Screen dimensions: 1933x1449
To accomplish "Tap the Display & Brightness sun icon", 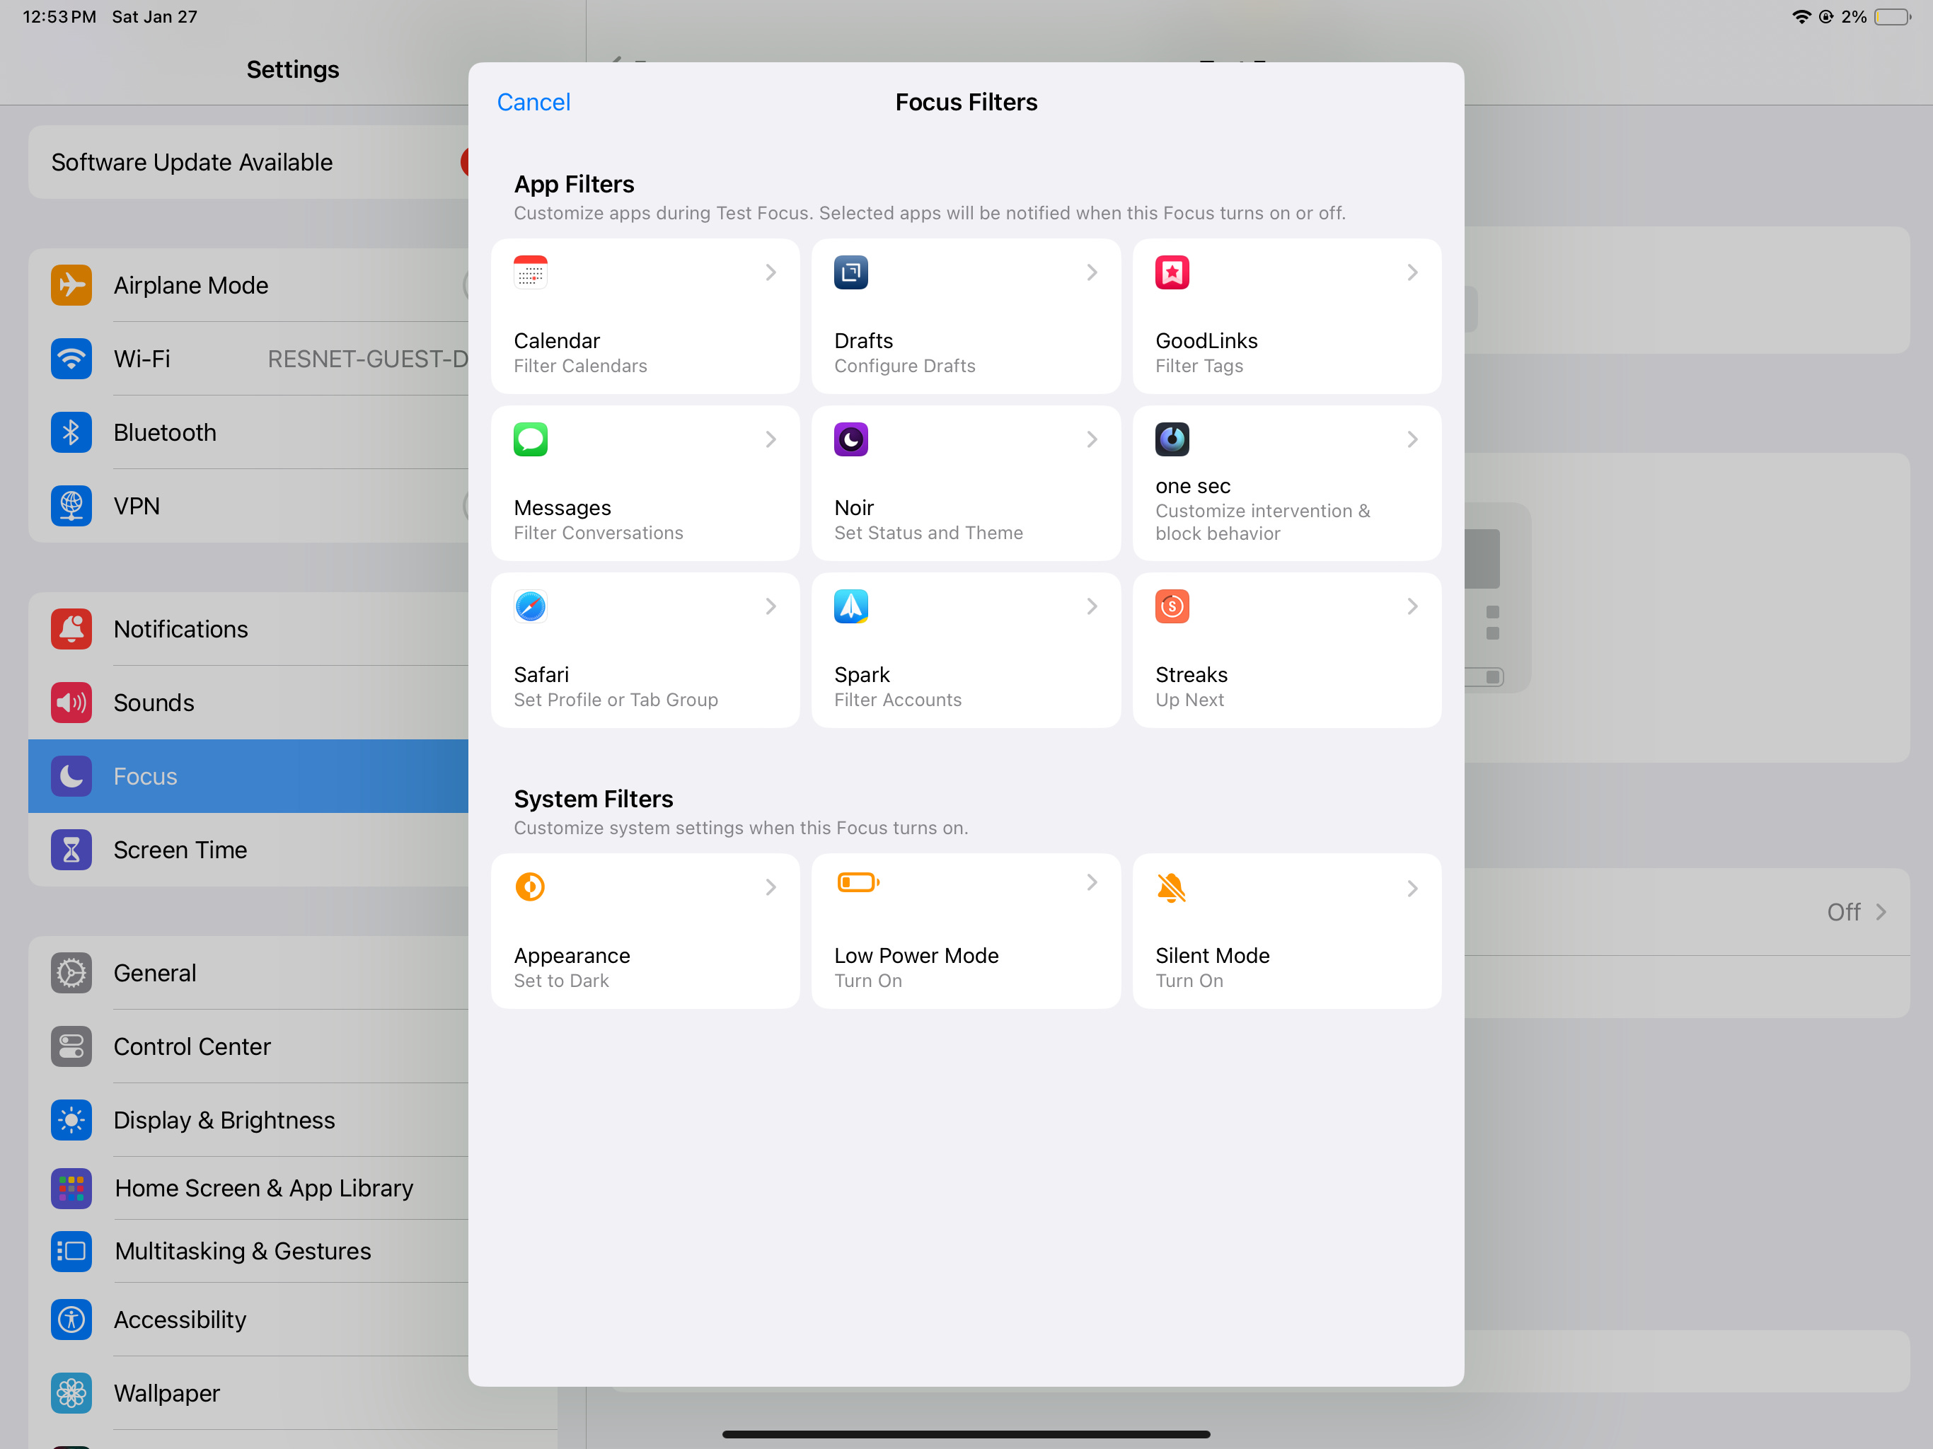I will point(71,1121).
